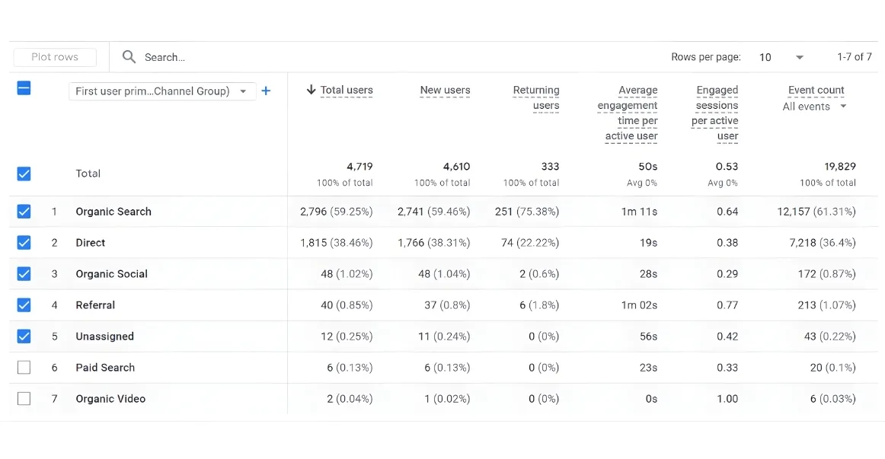Add a dimension with the plus icon
The height and width of the screenshot is (459, 885).
[266, 91]
